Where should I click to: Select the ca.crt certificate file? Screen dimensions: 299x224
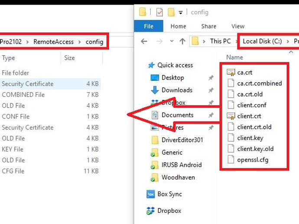tap(245, 72)
